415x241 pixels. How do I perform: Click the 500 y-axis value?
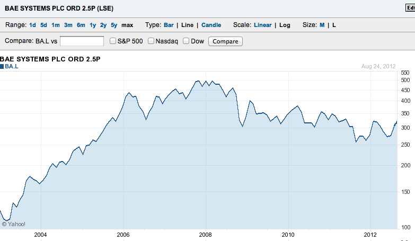click(x=405, y=80)
